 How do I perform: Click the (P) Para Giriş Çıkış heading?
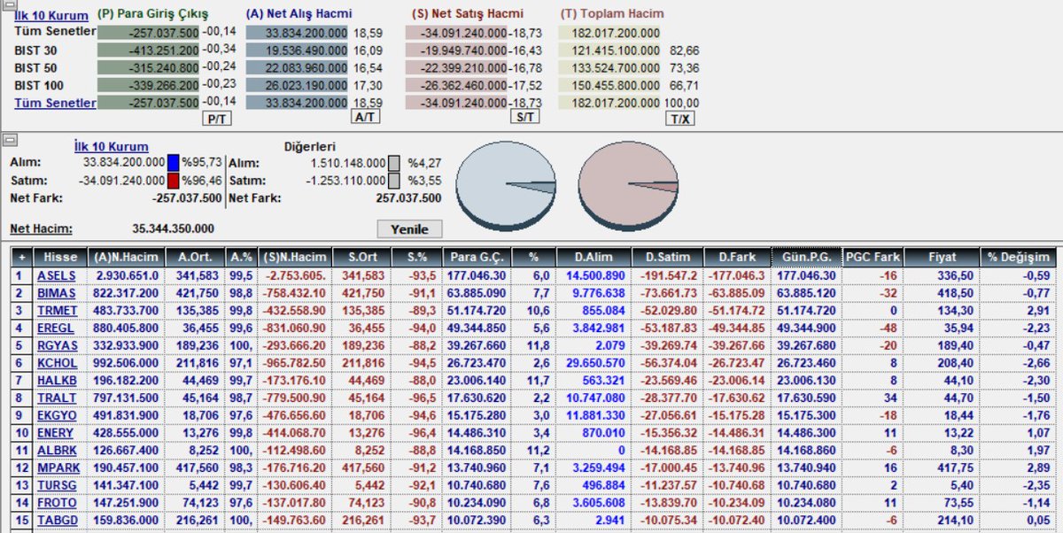153,14
